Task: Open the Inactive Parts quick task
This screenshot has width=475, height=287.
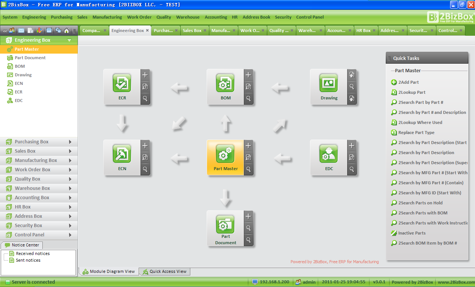Action: tap(412, 233)
